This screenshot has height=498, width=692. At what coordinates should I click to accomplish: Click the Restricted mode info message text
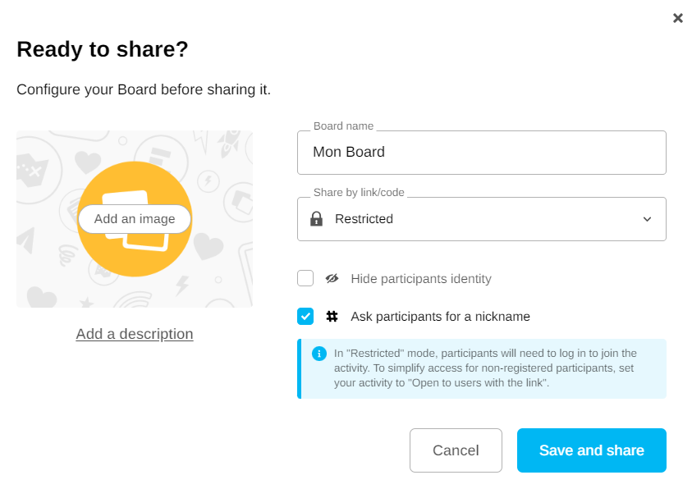click(x=484, y=368)
